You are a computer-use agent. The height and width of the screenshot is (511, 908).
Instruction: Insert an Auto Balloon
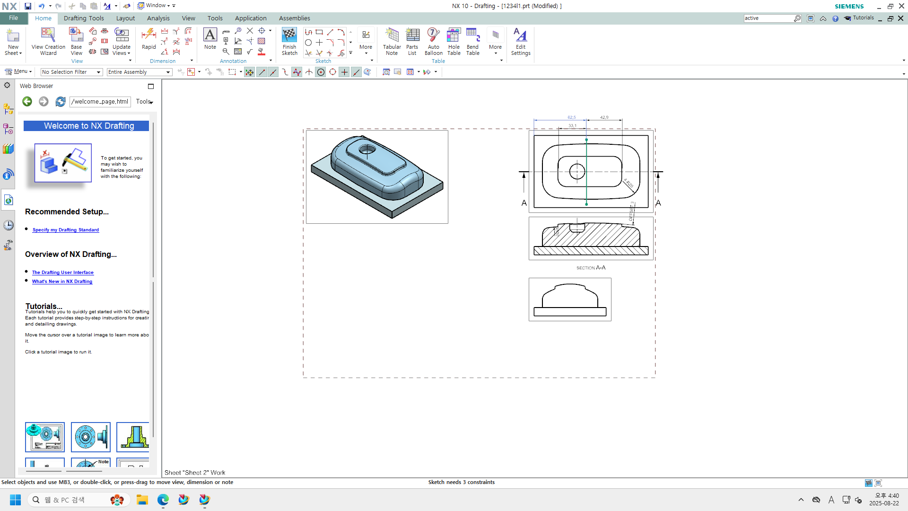pos(433,41)
